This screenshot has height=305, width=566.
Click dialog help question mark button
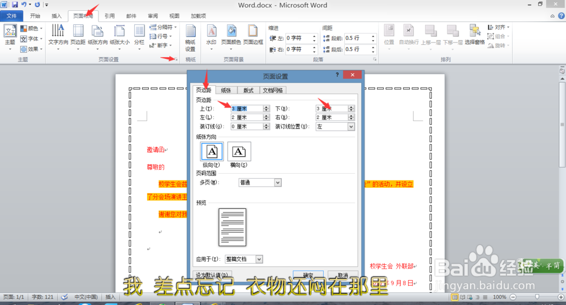(337, 75)
